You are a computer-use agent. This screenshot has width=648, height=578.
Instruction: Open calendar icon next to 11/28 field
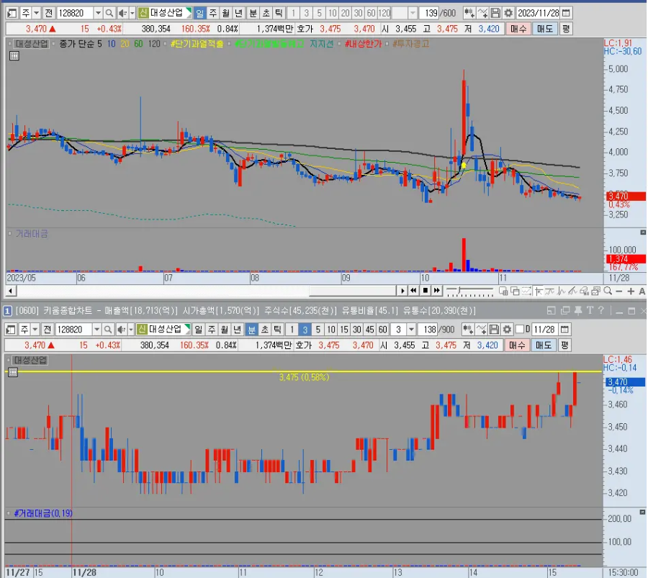[564, 330]
